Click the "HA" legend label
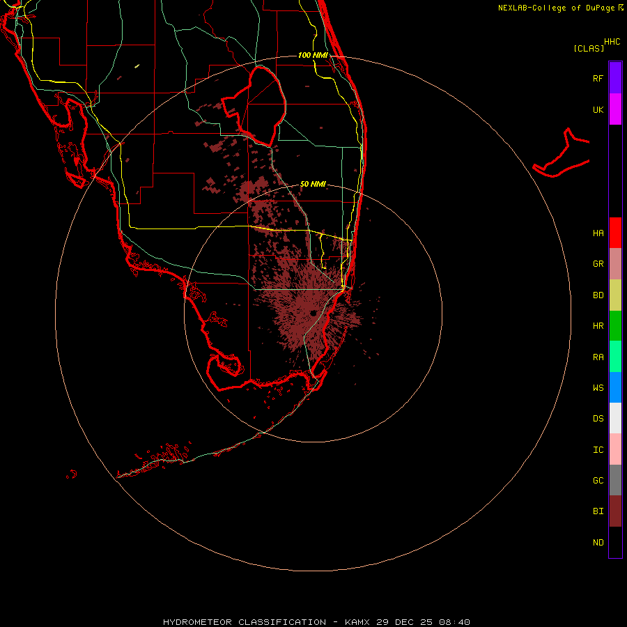 click(x=598, y=233)
